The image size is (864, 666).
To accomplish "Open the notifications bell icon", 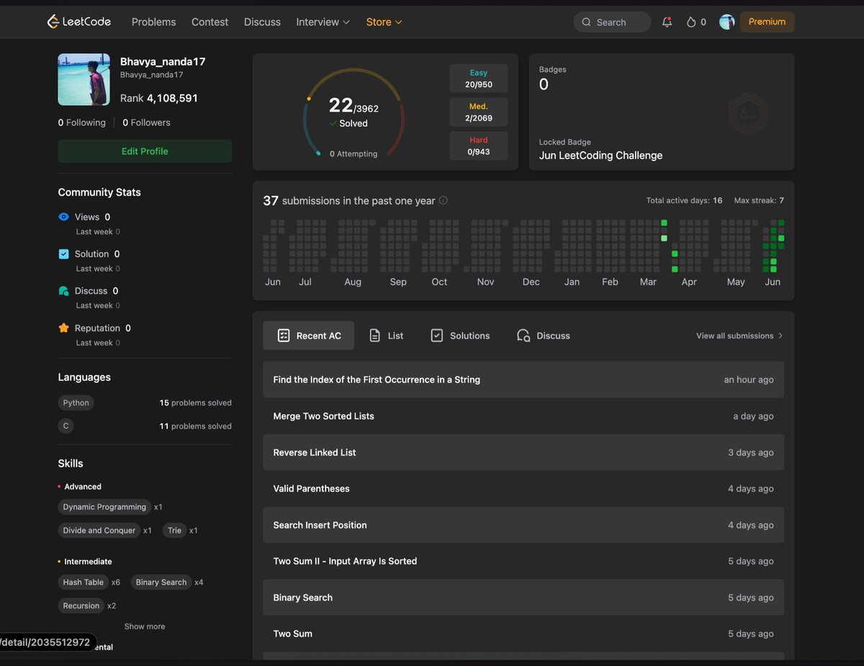I will pos(667,22).
